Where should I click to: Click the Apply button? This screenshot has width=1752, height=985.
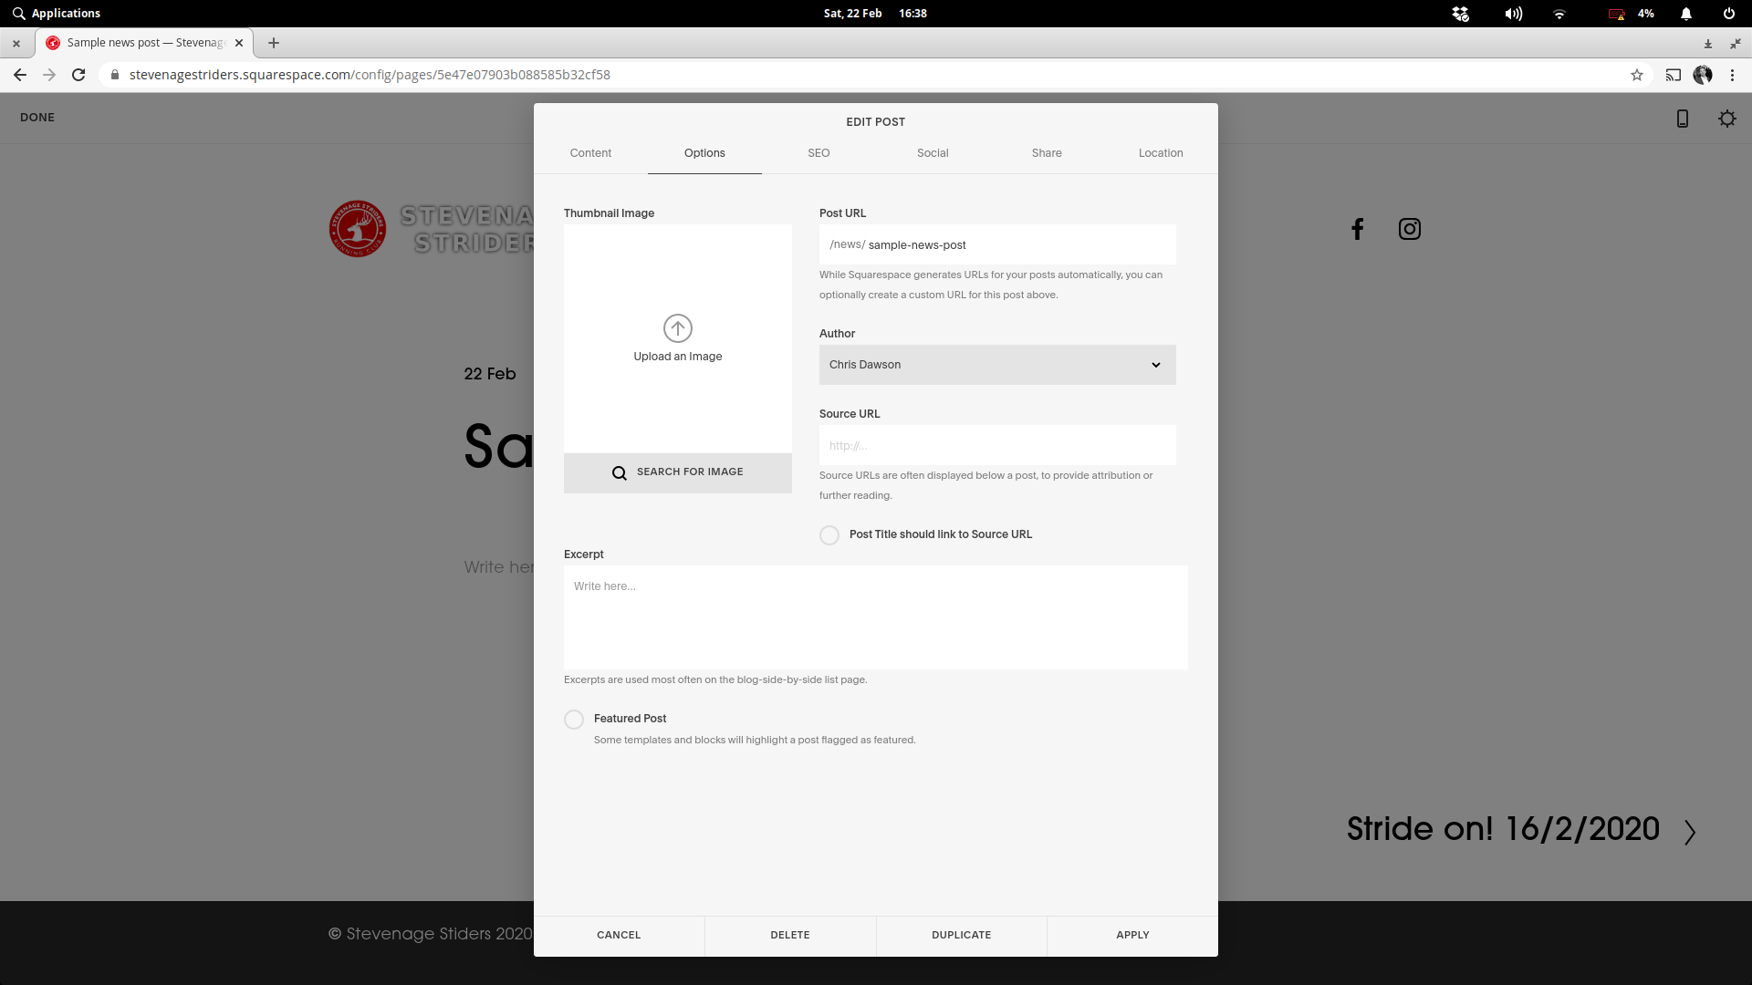(x=1132, y=935)
